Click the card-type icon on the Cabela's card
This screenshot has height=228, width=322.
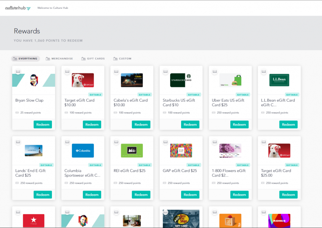pyautogui.click(x=116, y=72)
